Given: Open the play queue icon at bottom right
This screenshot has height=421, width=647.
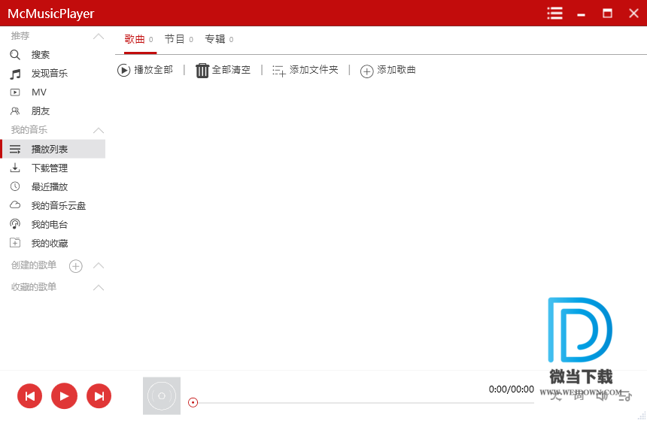Looking at the screenshot, I should 625,396.
